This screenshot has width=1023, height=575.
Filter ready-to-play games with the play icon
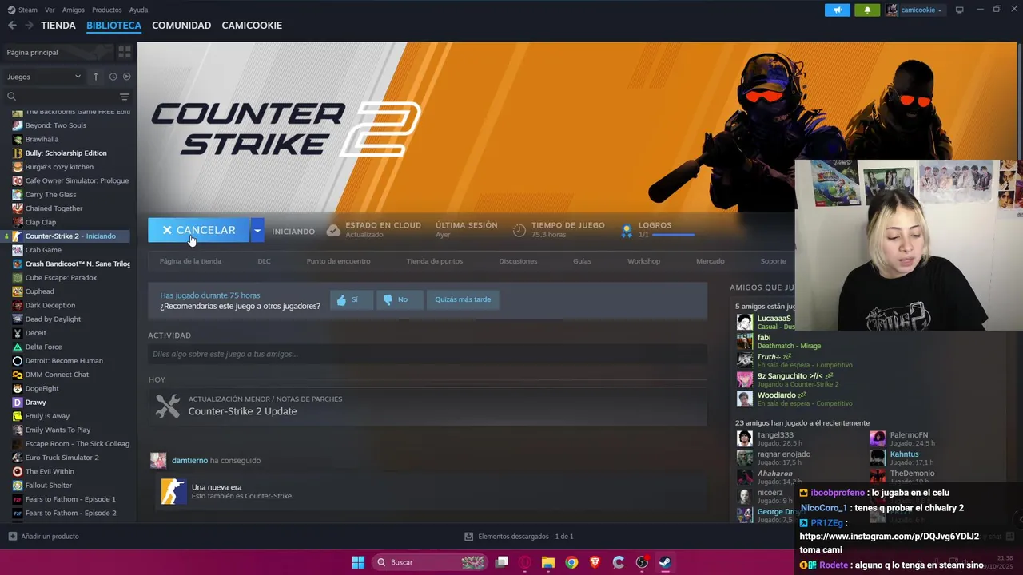(126, 77)
